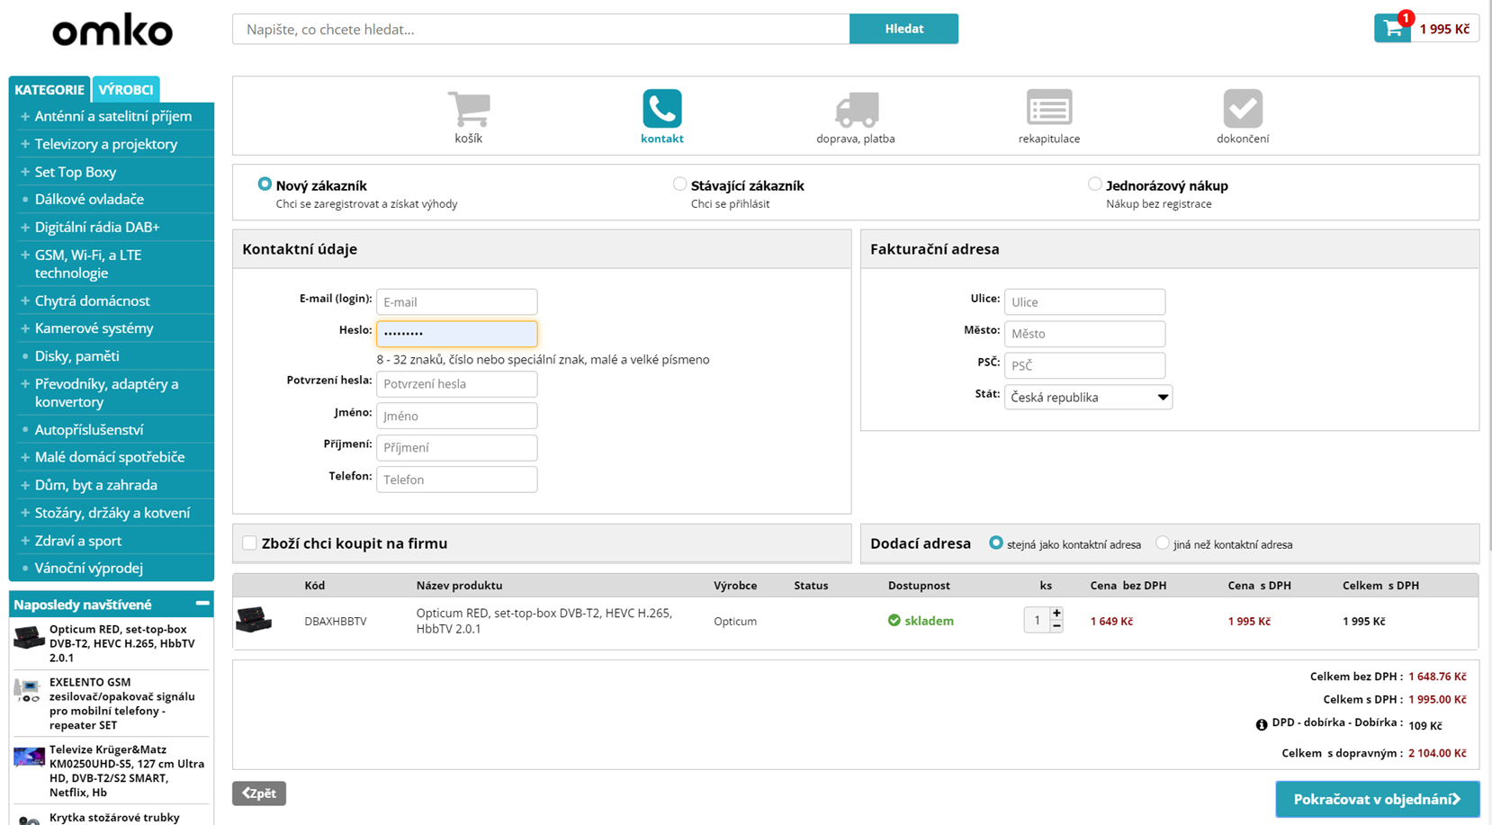Open Vánoční výprodej category
This screenshot has height=825, width=1492.
89,568
